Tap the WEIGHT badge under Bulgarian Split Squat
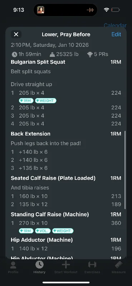The image size is (132, 286). coord(46,101)
